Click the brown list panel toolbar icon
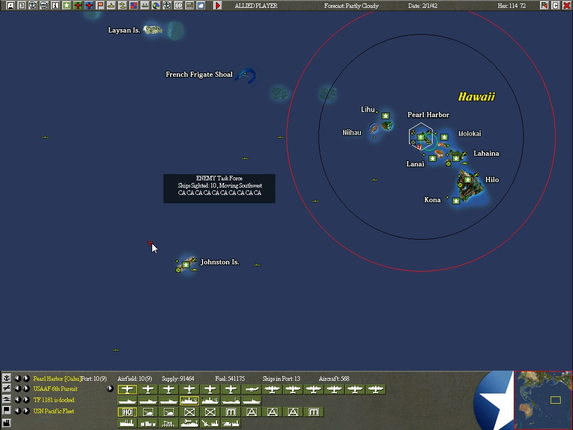The image size is (573, 430). coord(190,6)
